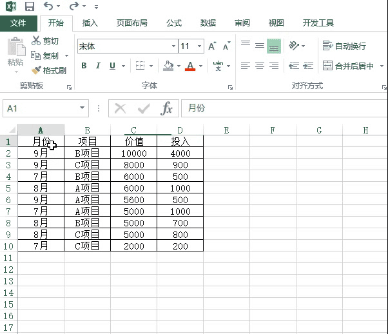Image resolution: width=388 pixels, height=334 pixels.
Task: Open the Undo history dropdown arrow
Action: coord(59,6)
